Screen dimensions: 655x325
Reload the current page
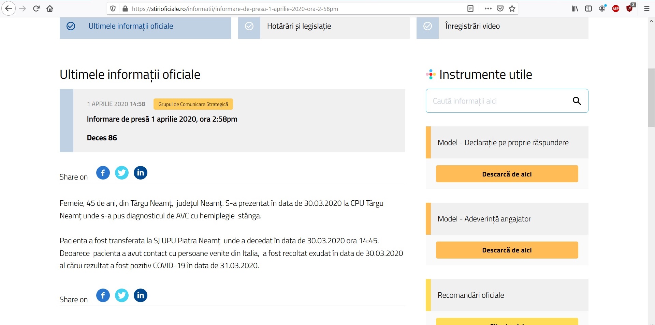[36, 9]
